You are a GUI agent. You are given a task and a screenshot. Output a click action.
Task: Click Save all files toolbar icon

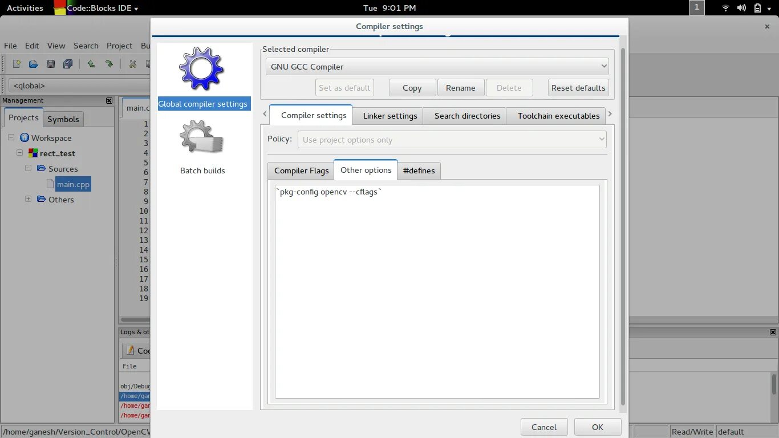coord(68,64)
